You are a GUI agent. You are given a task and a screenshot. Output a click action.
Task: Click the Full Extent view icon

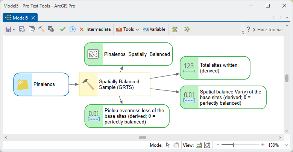click(207, 145)
